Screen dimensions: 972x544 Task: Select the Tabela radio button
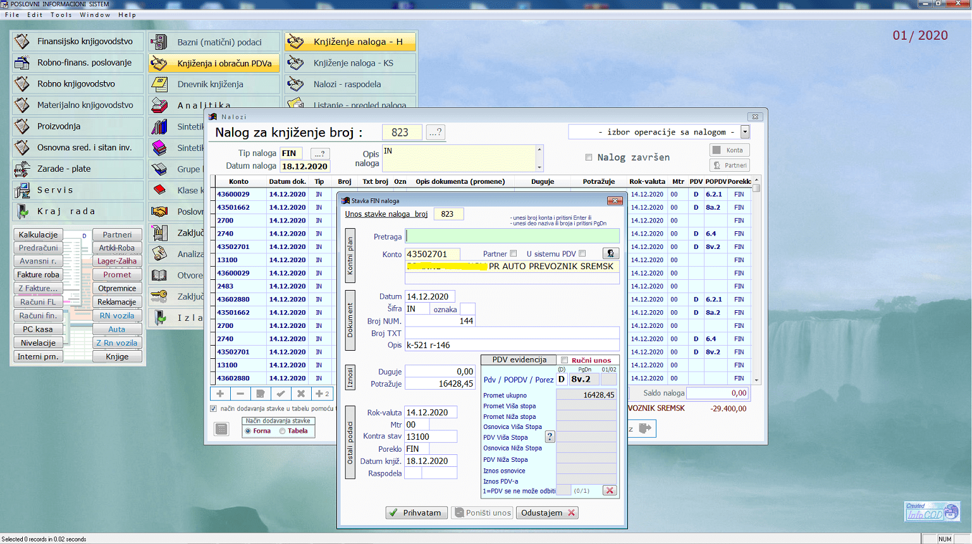click(283, 431)
